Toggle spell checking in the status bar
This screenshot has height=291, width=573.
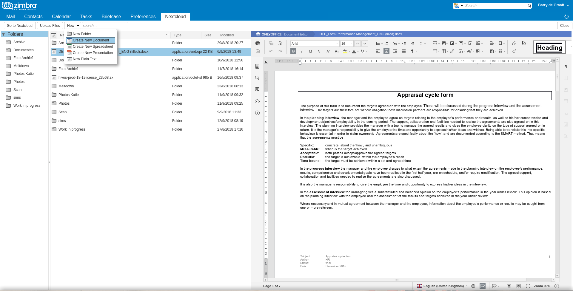483,286
